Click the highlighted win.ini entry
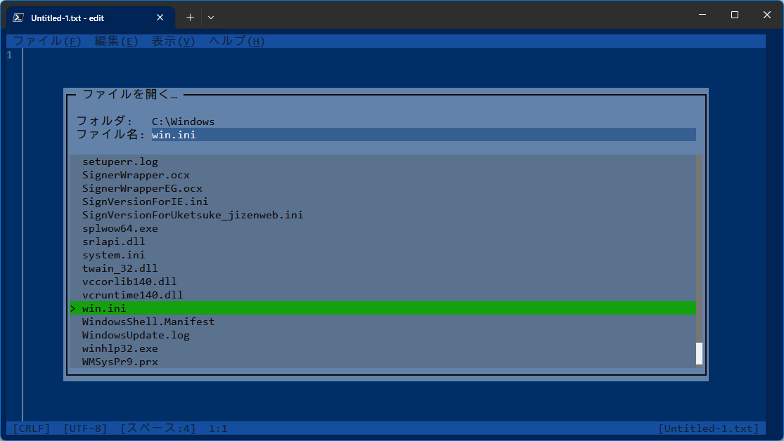 point(383,308)
